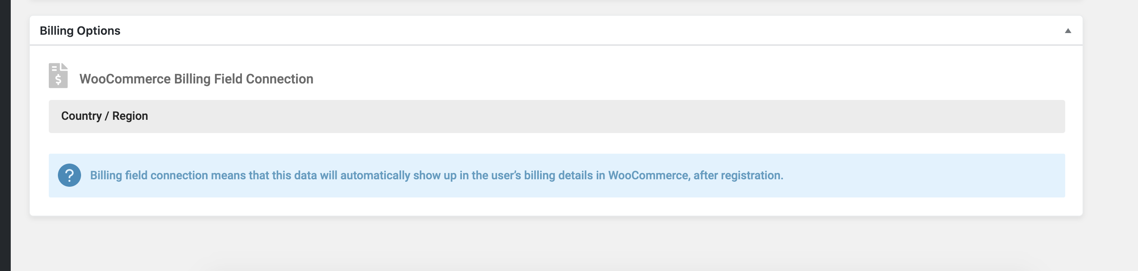Click the billing document dollar icon
The image size is (1138, 271).
(x=58, y=76)
